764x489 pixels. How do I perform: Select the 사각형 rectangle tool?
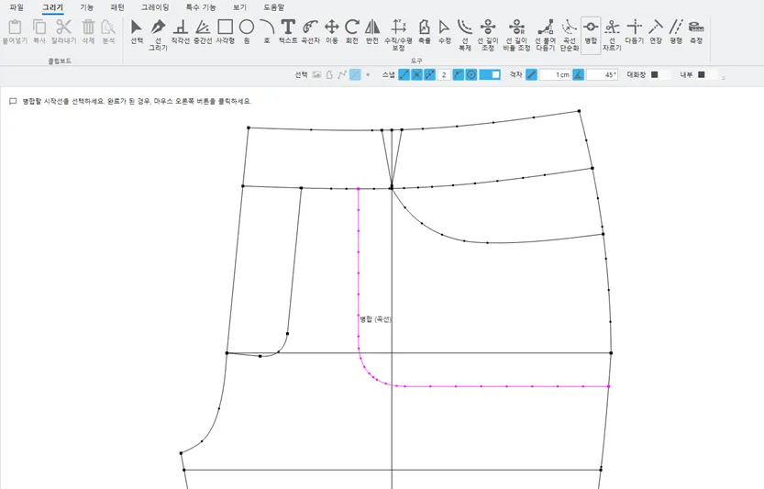pyautogui.click(x=225, y=32)
